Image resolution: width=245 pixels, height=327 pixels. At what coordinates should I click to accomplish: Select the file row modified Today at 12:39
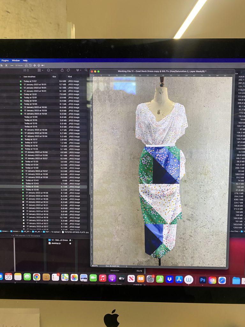pos(43,168)
